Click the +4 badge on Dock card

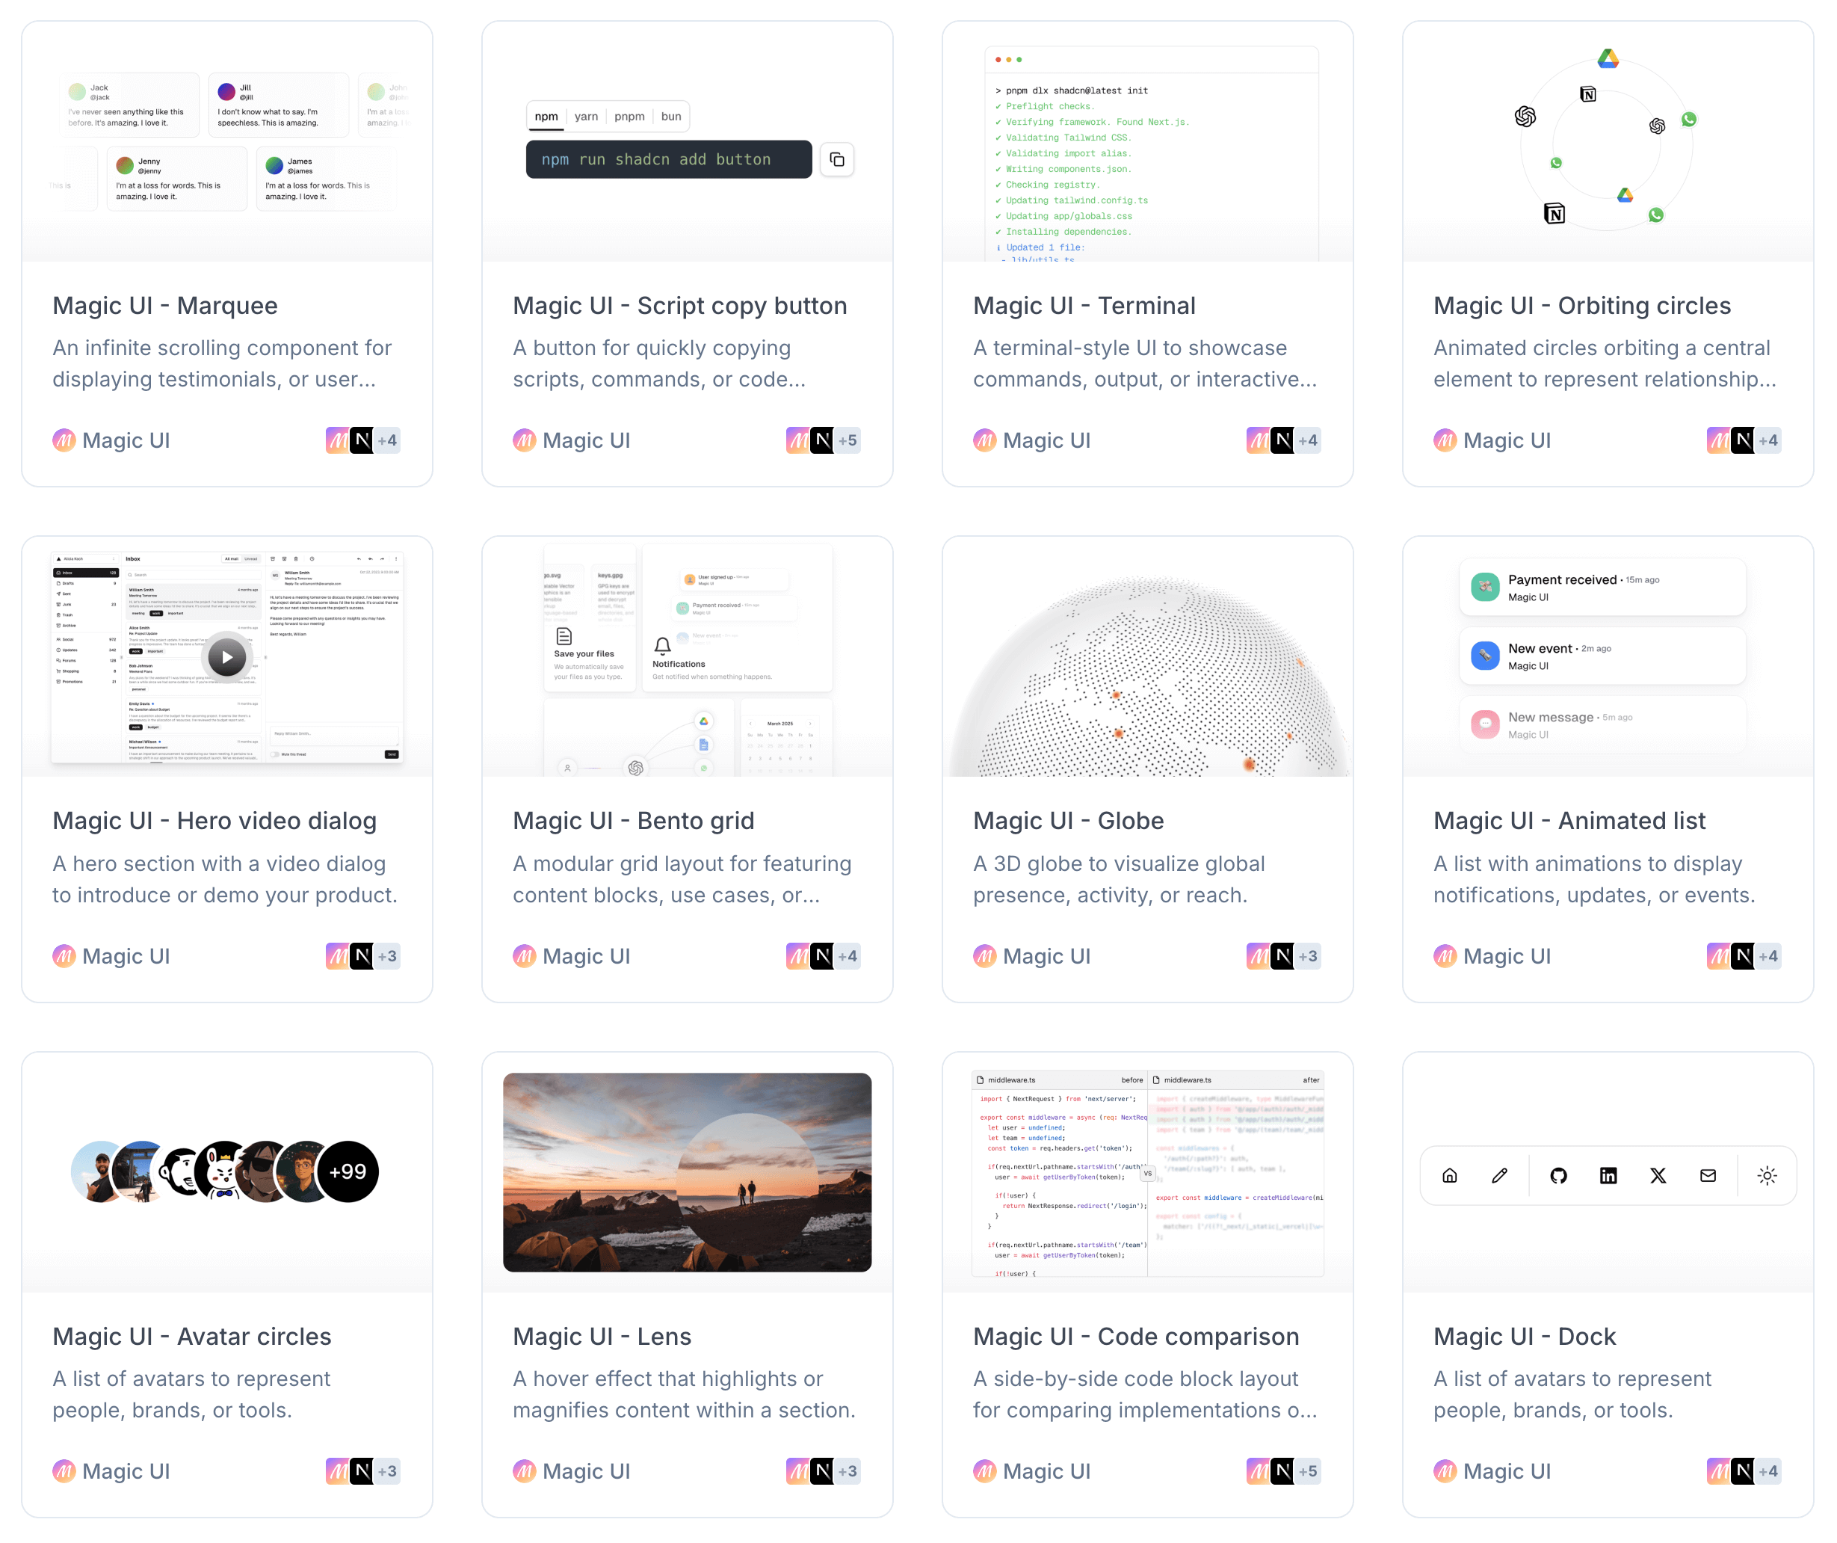[1768, 1471]
